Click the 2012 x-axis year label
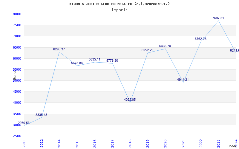 pos(42,143)
